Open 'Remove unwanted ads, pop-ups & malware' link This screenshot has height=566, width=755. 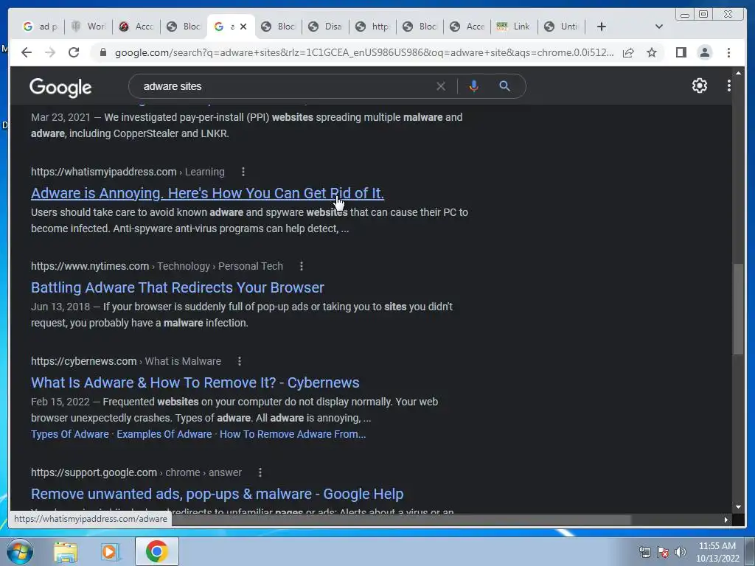tap(218, 494)
